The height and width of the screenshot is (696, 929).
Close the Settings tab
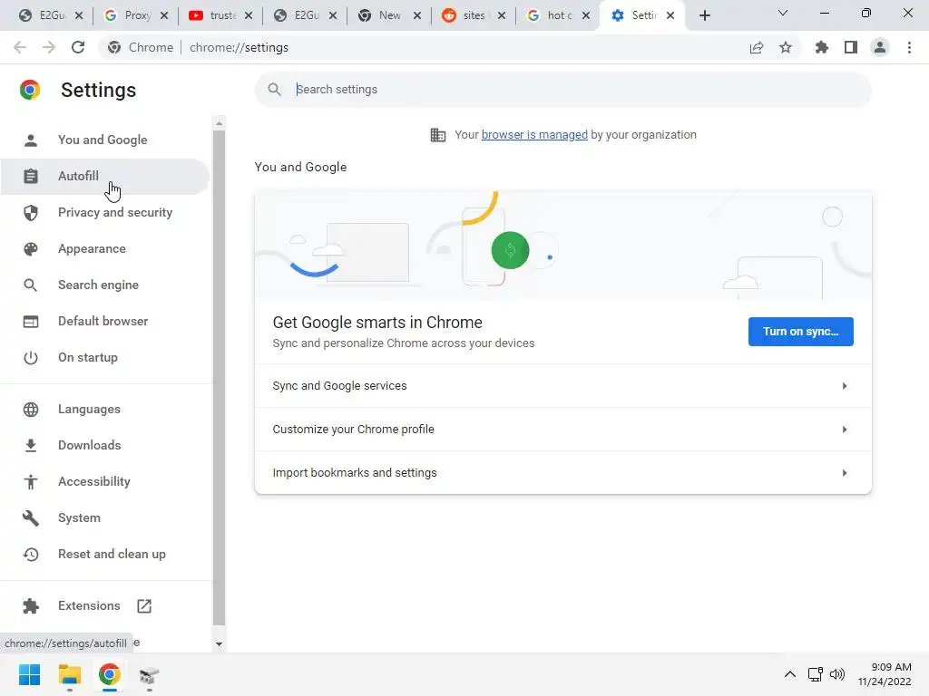point(670,15)
